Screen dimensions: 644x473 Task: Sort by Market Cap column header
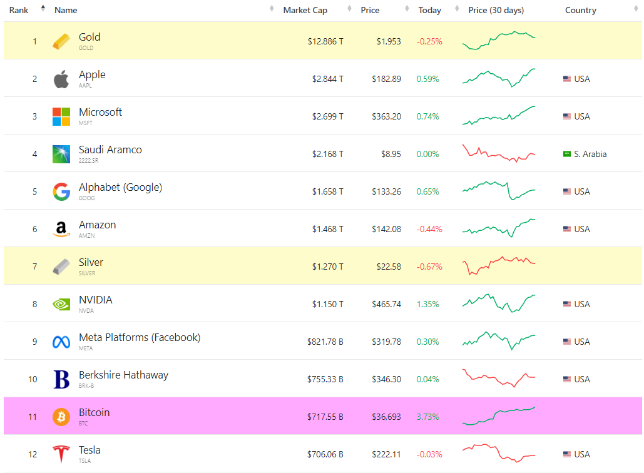(x=305, y=10)
